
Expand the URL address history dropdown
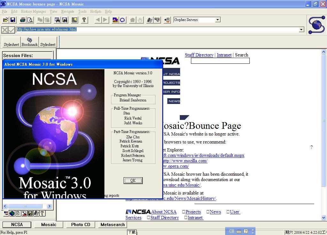[x=301, y=30]
